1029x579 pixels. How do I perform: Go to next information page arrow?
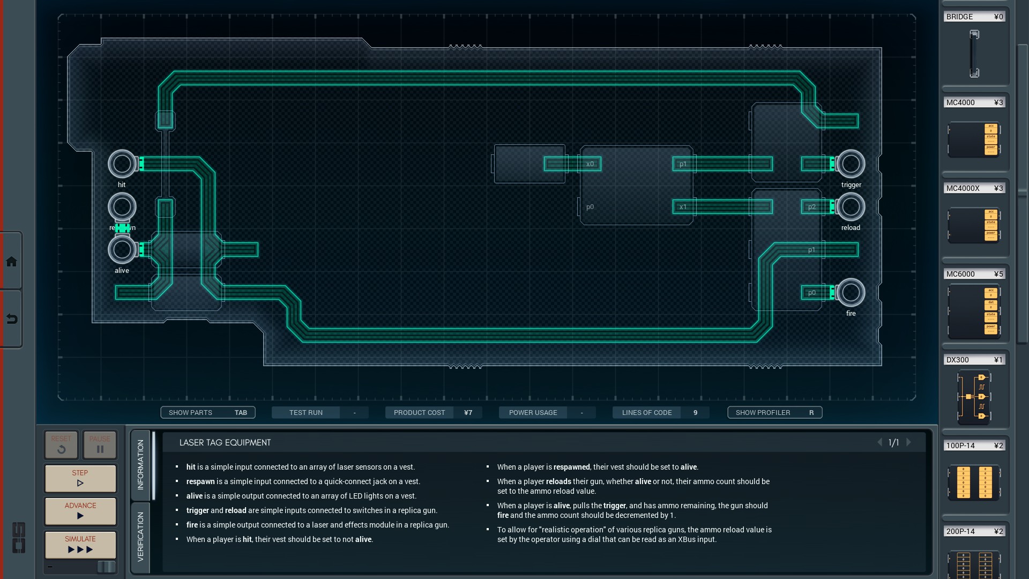click(908, 442)
